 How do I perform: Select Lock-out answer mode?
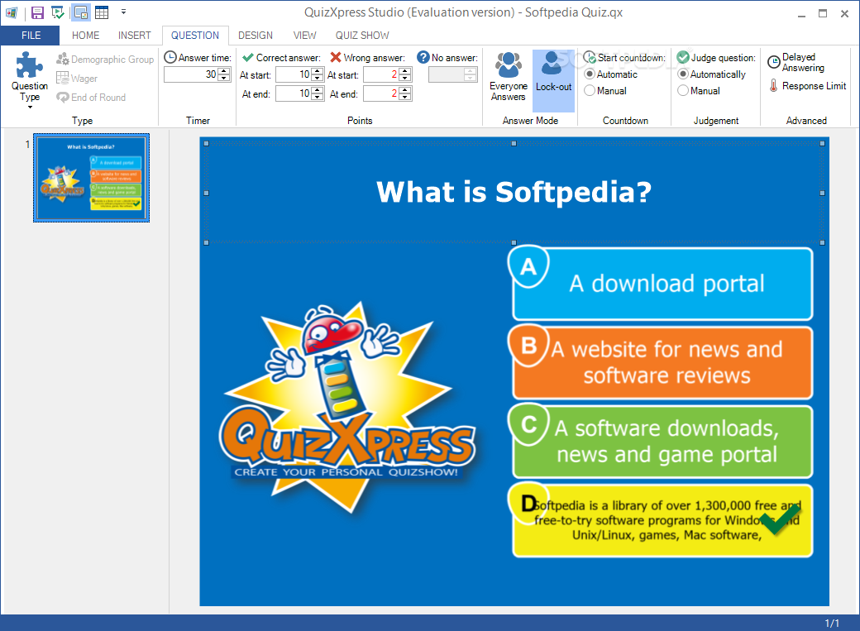click(x=553, y=80)
